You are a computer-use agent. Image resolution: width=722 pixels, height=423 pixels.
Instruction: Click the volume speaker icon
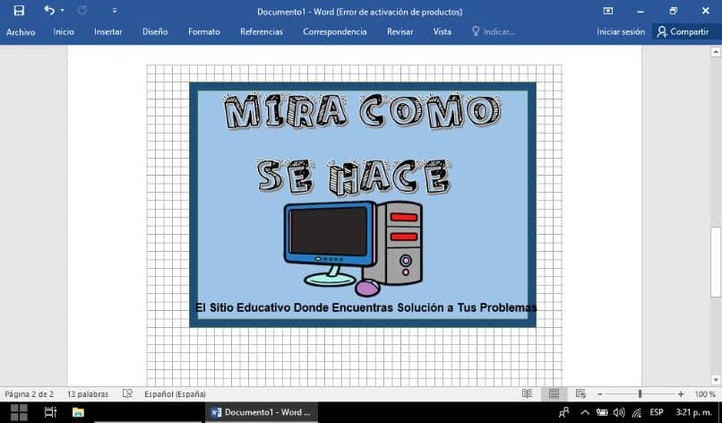point(619,412)
